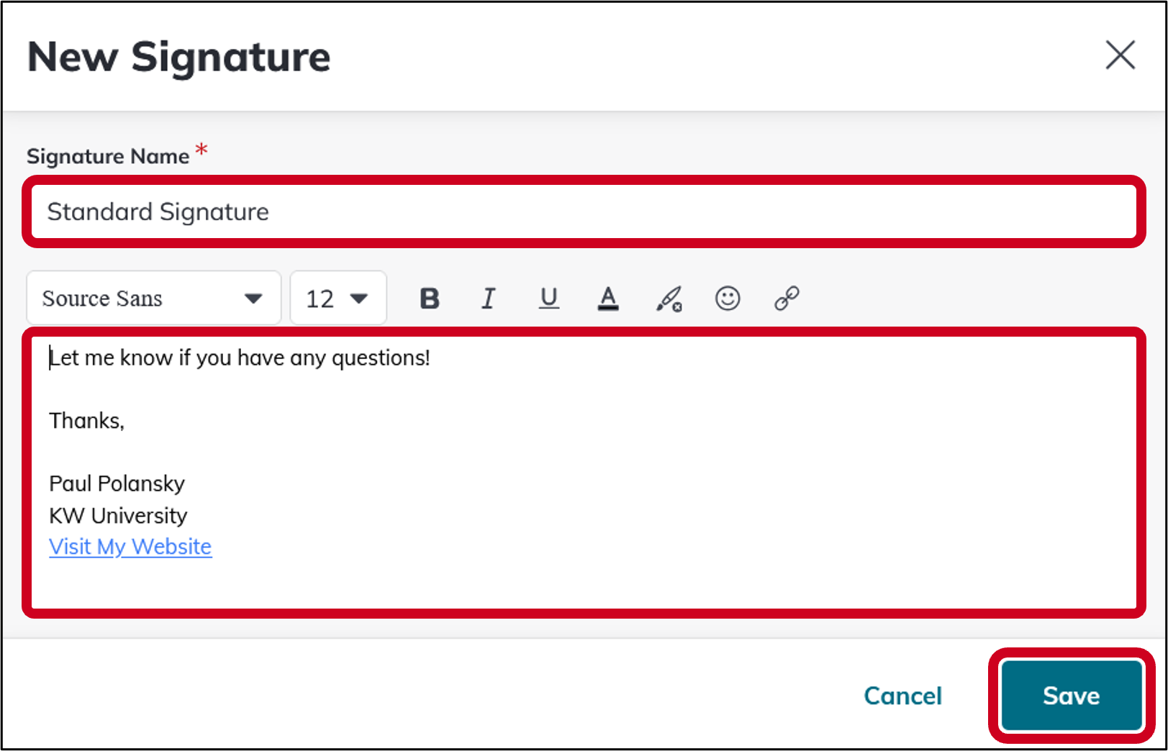
Task: Open the font size 12 dropdown
Action: [337, 298]
